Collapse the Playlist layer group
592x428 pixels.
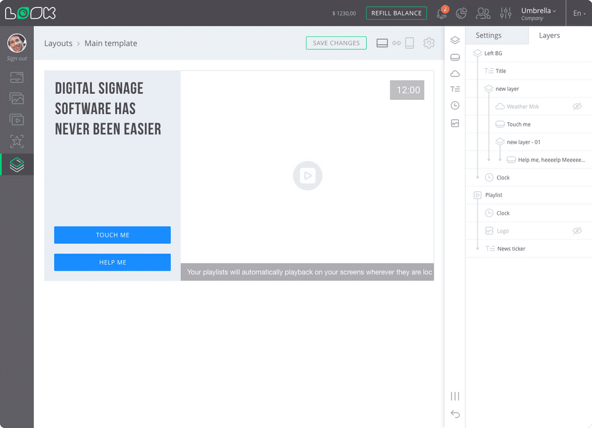coord(477,195)
